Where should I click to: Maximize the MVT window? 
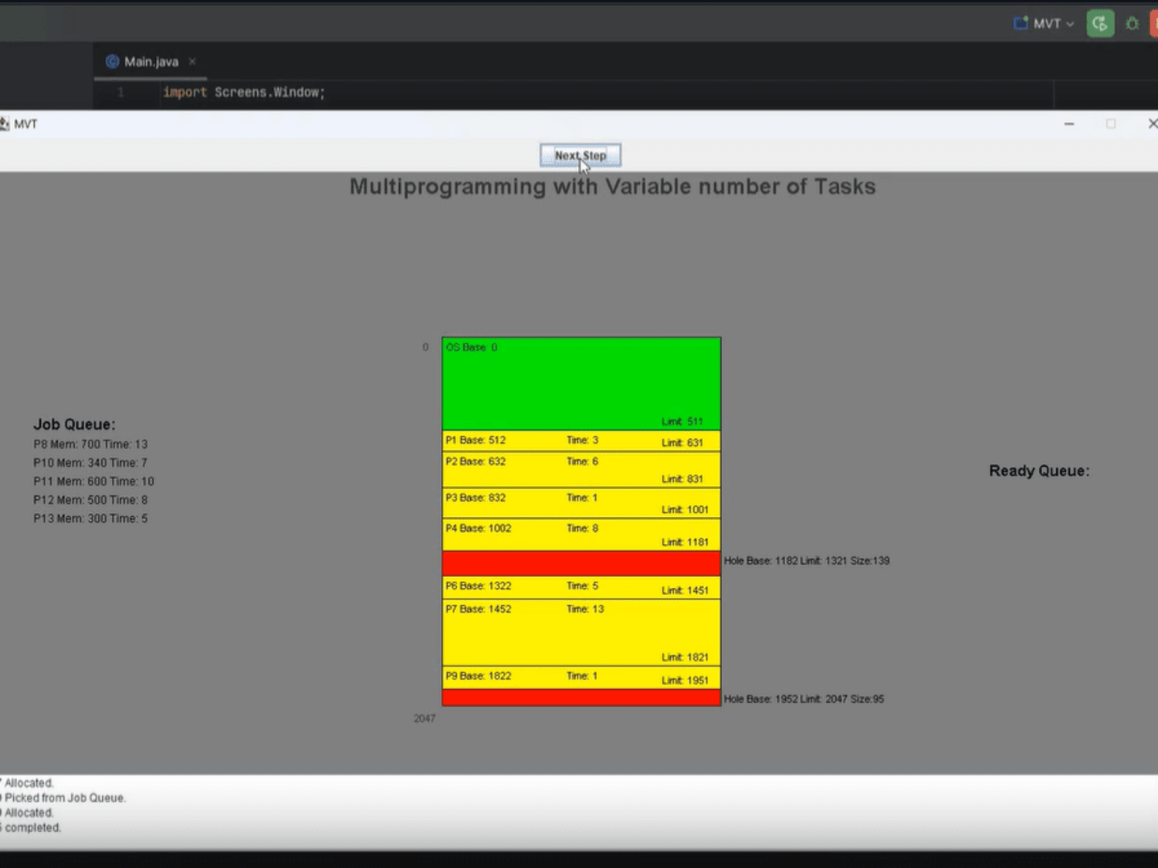click(1111, 123)
